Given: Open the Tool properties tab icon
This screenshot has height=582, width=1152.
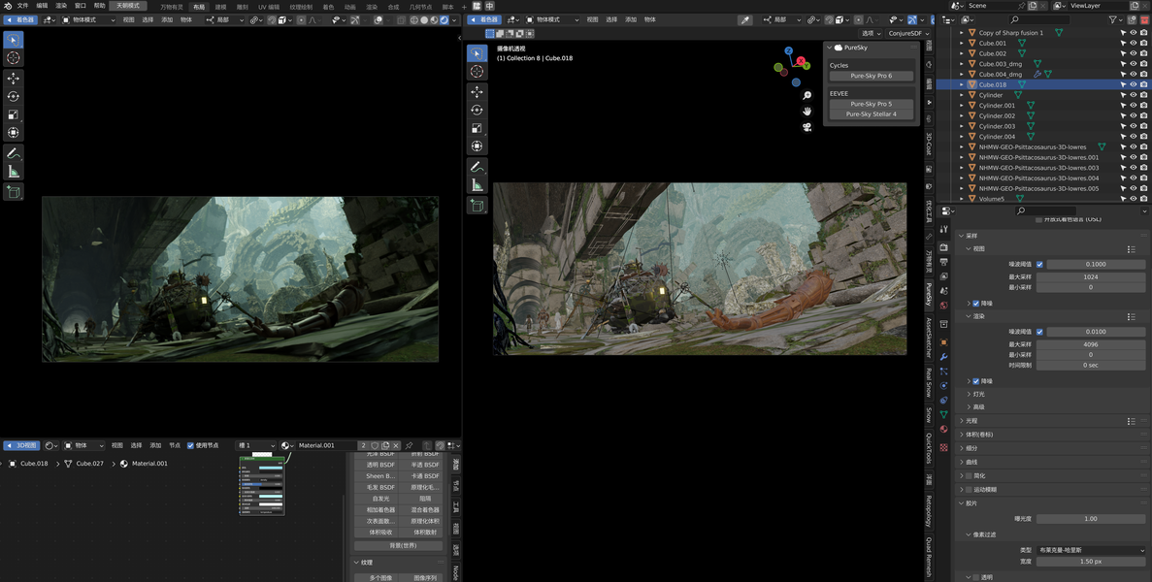Looking at the screenshot, I should point(944,229).
